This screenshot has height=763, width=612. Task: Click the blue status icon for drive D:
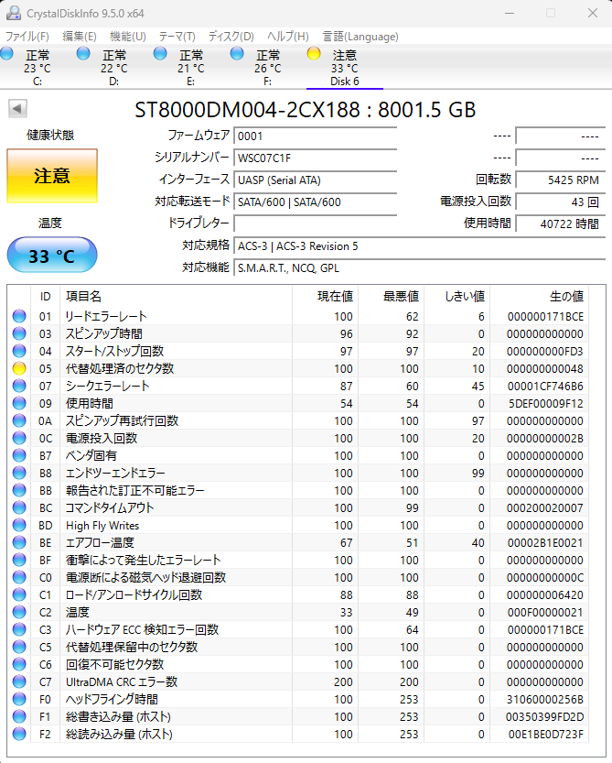click(x=84, y=55)
